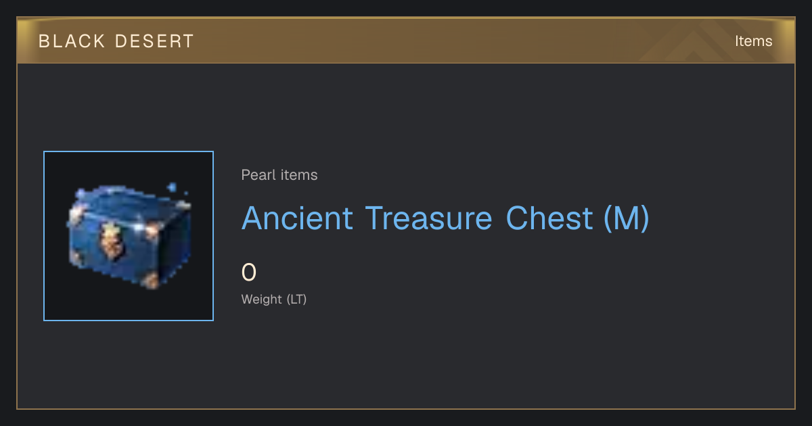Image resolution: width=812 pixels, height=426 pixels.
Task: Open the Ancient Treasure Chest (M) title link
Action: click(x=445, y=219)
